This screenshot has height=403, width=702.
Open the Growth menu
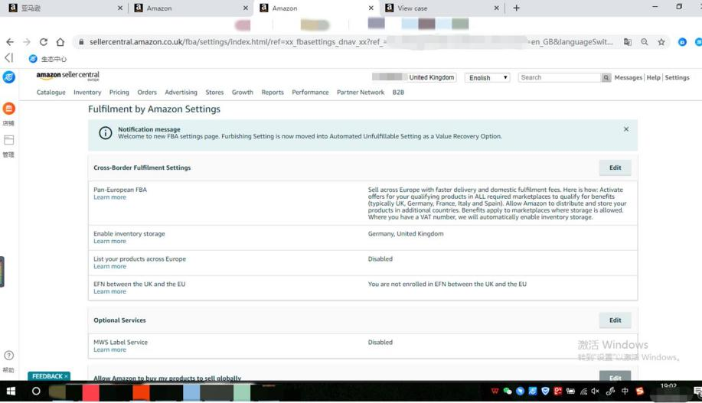click(x=242, y=92)
